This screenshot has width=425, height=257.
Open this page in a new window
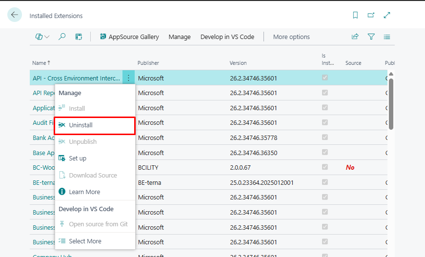(371, 15)
